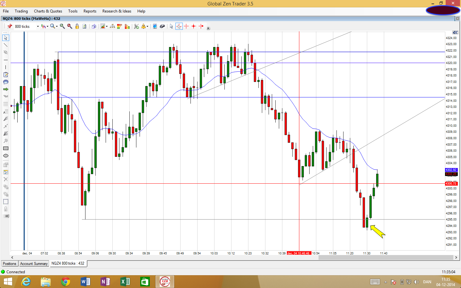Switch to the Account Summary tab
The width and height of the screenshot is (461, 288).
click(34, 264)
